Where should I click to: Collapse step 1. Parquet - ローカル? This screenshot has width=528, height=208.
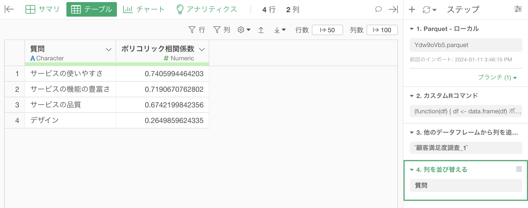click(412, 29)
